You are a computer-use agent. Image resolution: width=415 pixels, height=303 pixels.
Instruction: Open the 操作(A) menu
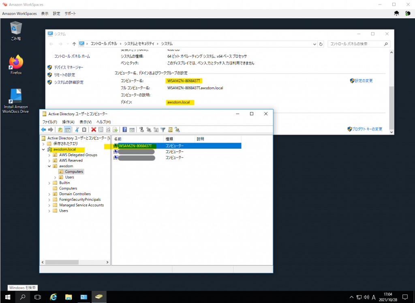pos(68,122)
